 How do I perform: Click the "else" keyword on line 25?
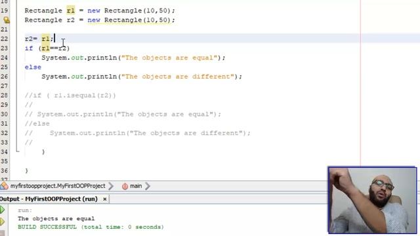(x=33, y=67)
